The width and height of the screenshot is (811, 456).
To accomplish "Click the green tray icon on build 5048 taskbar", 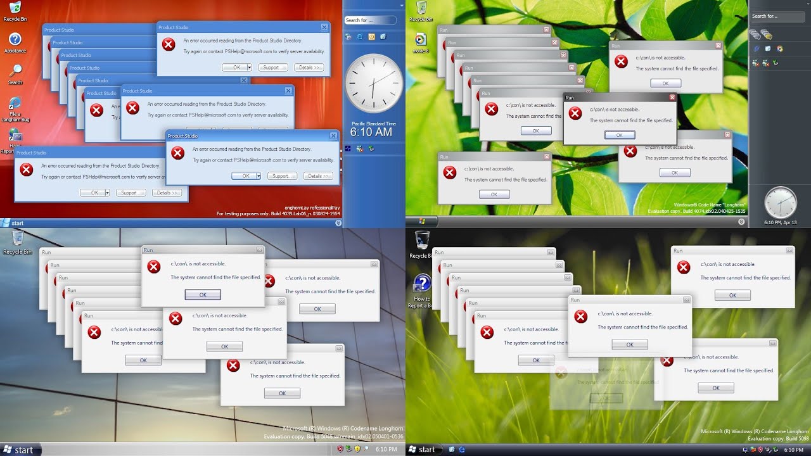I will point(348,449).
